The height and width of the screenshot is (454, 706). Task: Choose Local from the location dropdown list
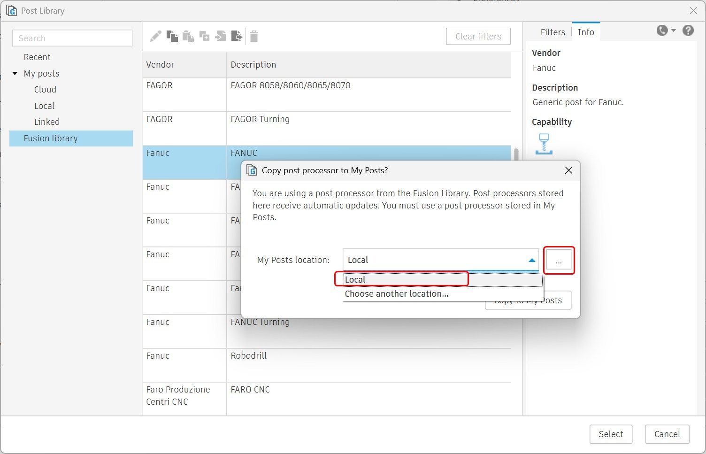tap(401, 279)
